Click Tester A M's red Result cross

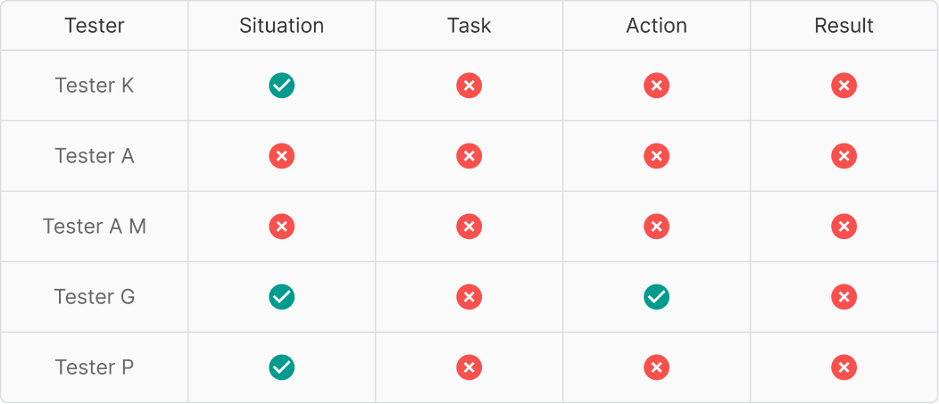843,227
